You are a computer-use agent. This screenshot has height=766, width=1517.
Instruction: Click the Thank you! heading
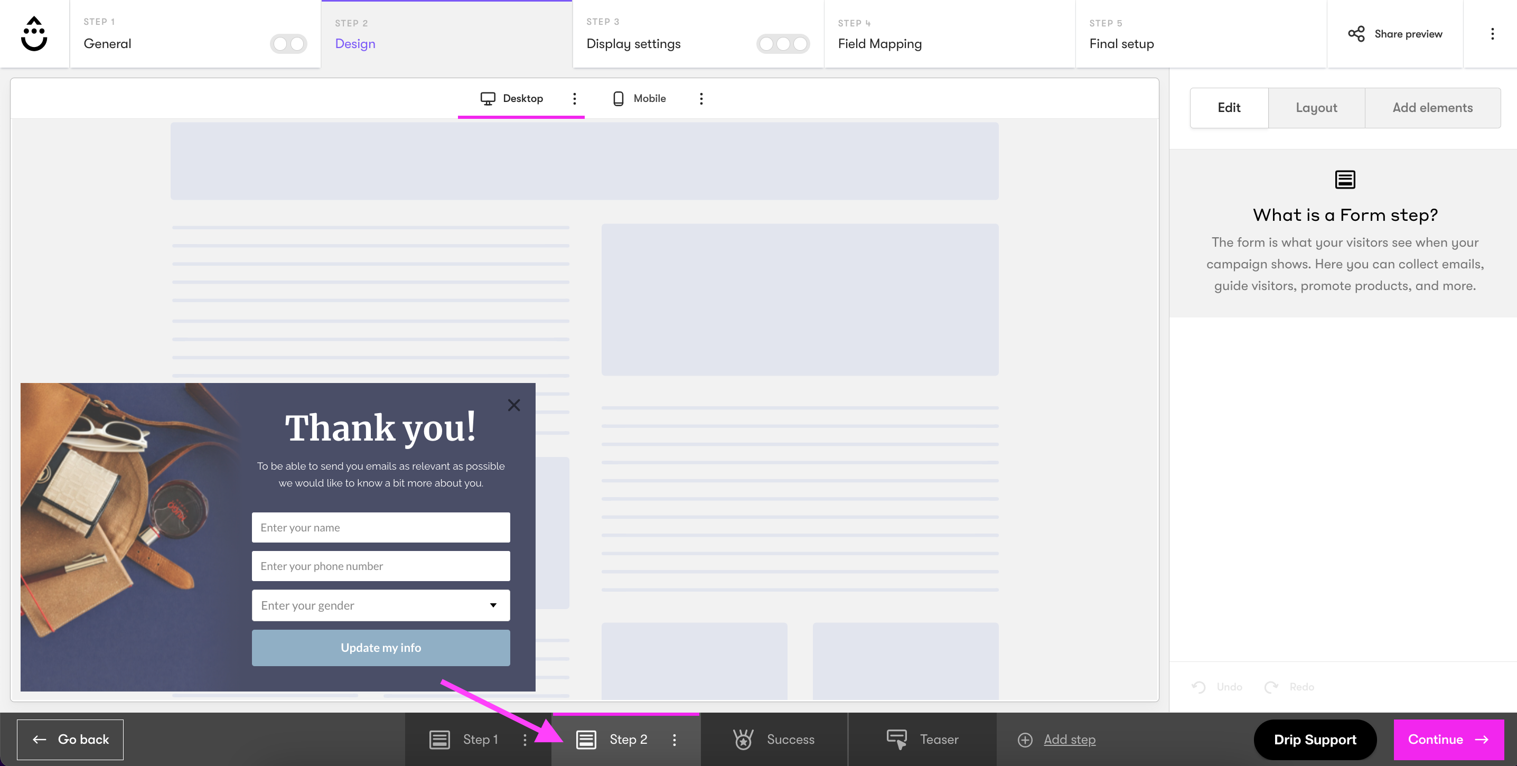pyautogui.click(x=380, y=427)
